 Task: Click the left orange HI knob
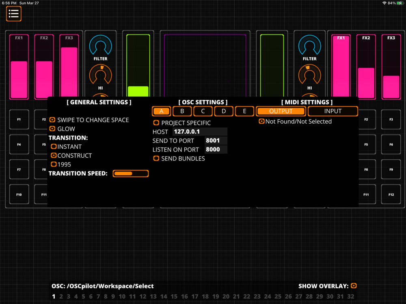pos(100,75)
